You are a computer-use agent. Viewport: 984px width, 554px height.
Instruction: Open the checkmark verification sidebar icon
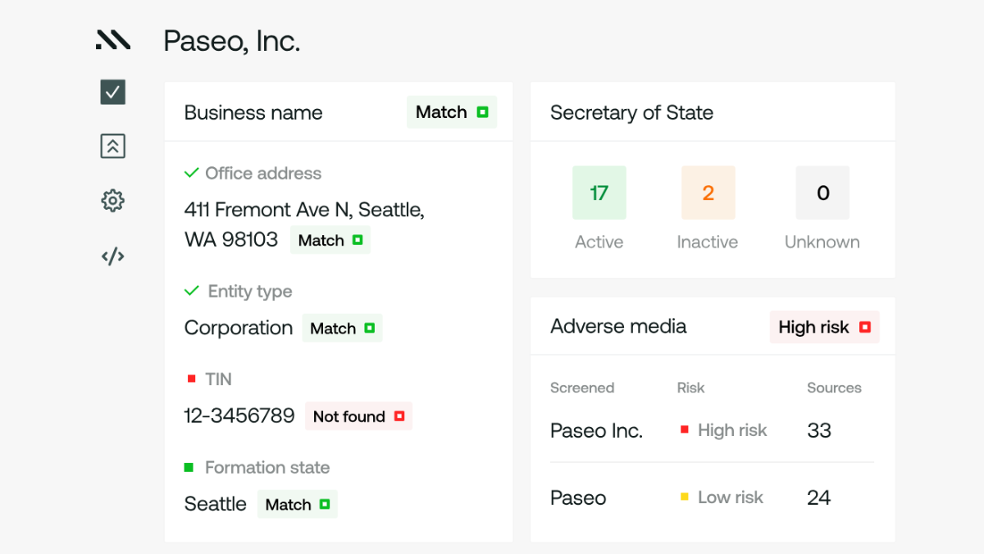[x=112, y=92]
